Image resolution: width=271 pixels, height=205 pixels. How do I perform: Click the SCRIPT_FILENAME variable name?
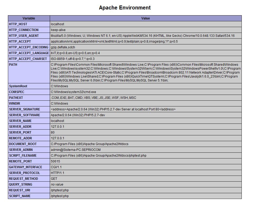pos(23,156)
